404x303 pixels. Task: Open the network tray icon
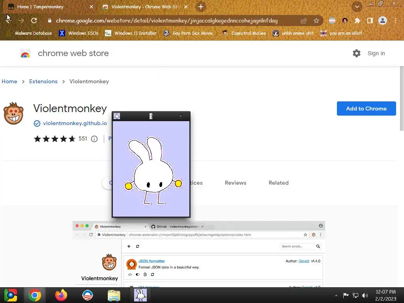355,295
